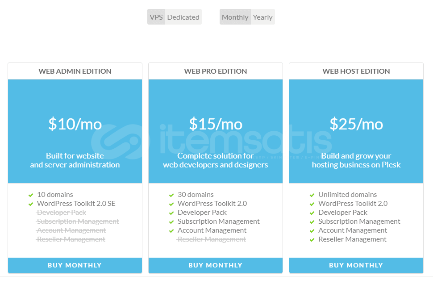Click the '$15/mo' price
This screenshot has height=284, width=433.
(x=216, y=124)
